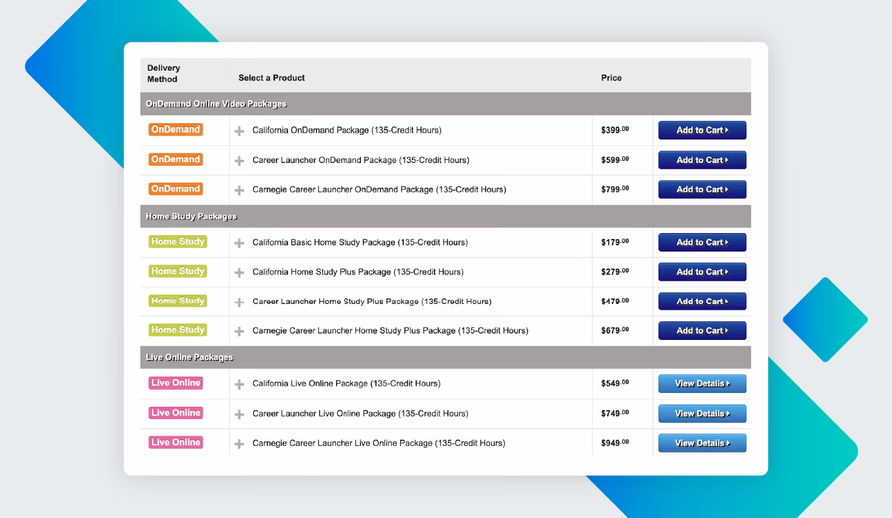
Task: Click OnDemand badge in Carnegie Career Launcher row
Action: click(x=176, y=189)
